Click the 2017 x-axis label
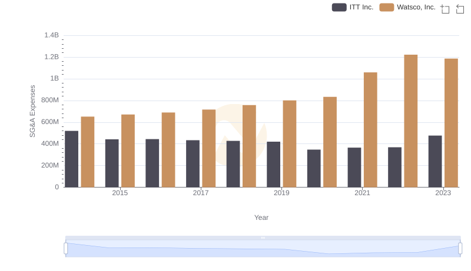 [201, 193]
